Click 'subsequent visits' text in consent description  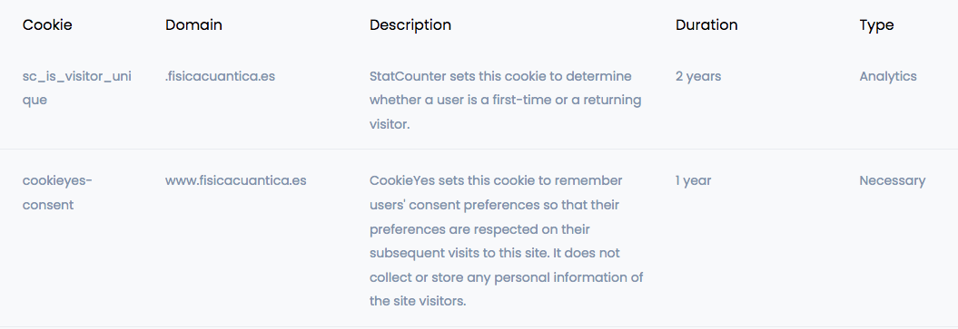[x=420, y=254]
